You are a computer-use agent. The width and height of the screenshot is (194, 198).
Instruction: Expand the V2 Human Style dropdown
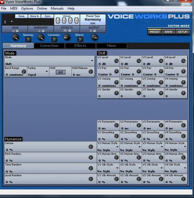coord(140,147)
